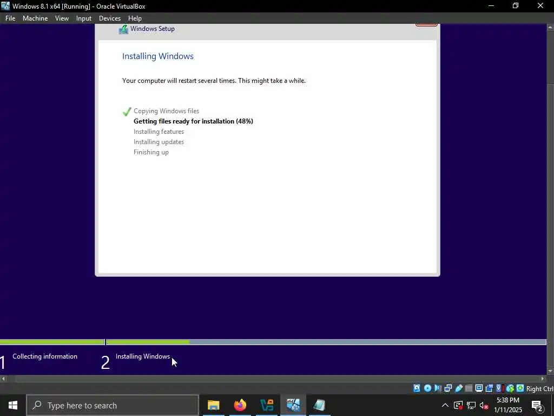Screen dimensions: 554x416
Task: Click the USB devices indicator icon
Action: point(459,388)
